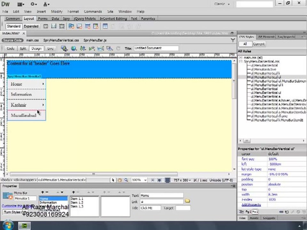
Task: Click the Customize this widget link
Action: (17, 206)
